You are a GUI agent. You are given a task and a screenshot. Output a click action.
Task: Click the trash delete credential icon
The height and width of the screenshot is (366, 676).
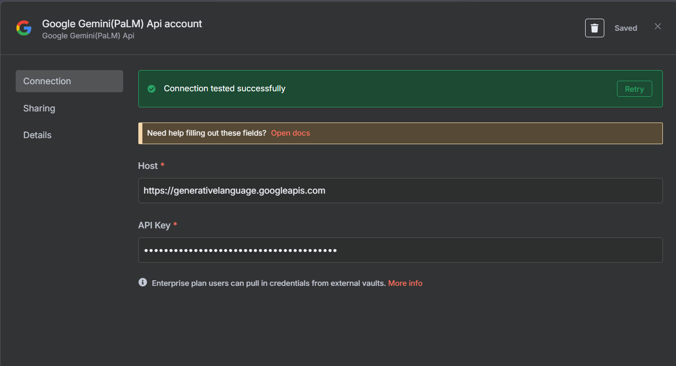[x=594, y=28]
